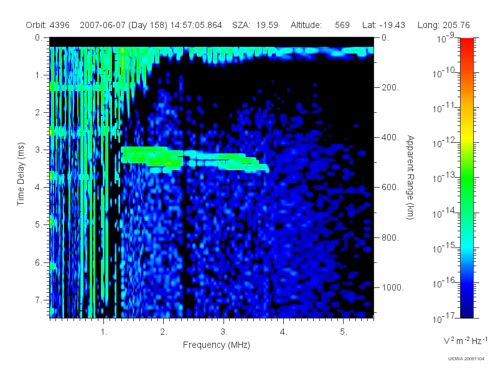The image size is (498, 374).
Task: Click the time delay tick label '3.'
Action: [x=39, y=150]
